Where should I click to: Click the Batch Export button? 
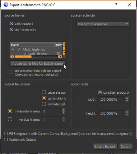point(105,146)
